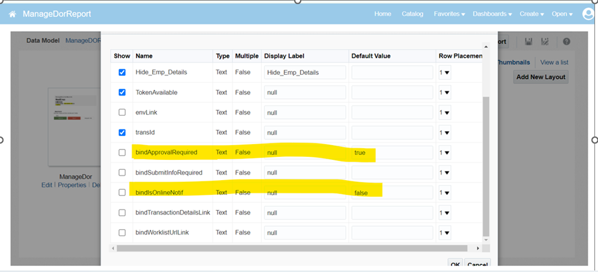The height and width of the screenshot is (272, 598).
Task: Click Default Value field containing true
Action: tap(392, 153)
